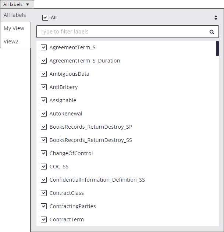Click the AgreementTerm_S_Duration label text
The height and width of the screenshot is (232, 224).
click(85, 61)
